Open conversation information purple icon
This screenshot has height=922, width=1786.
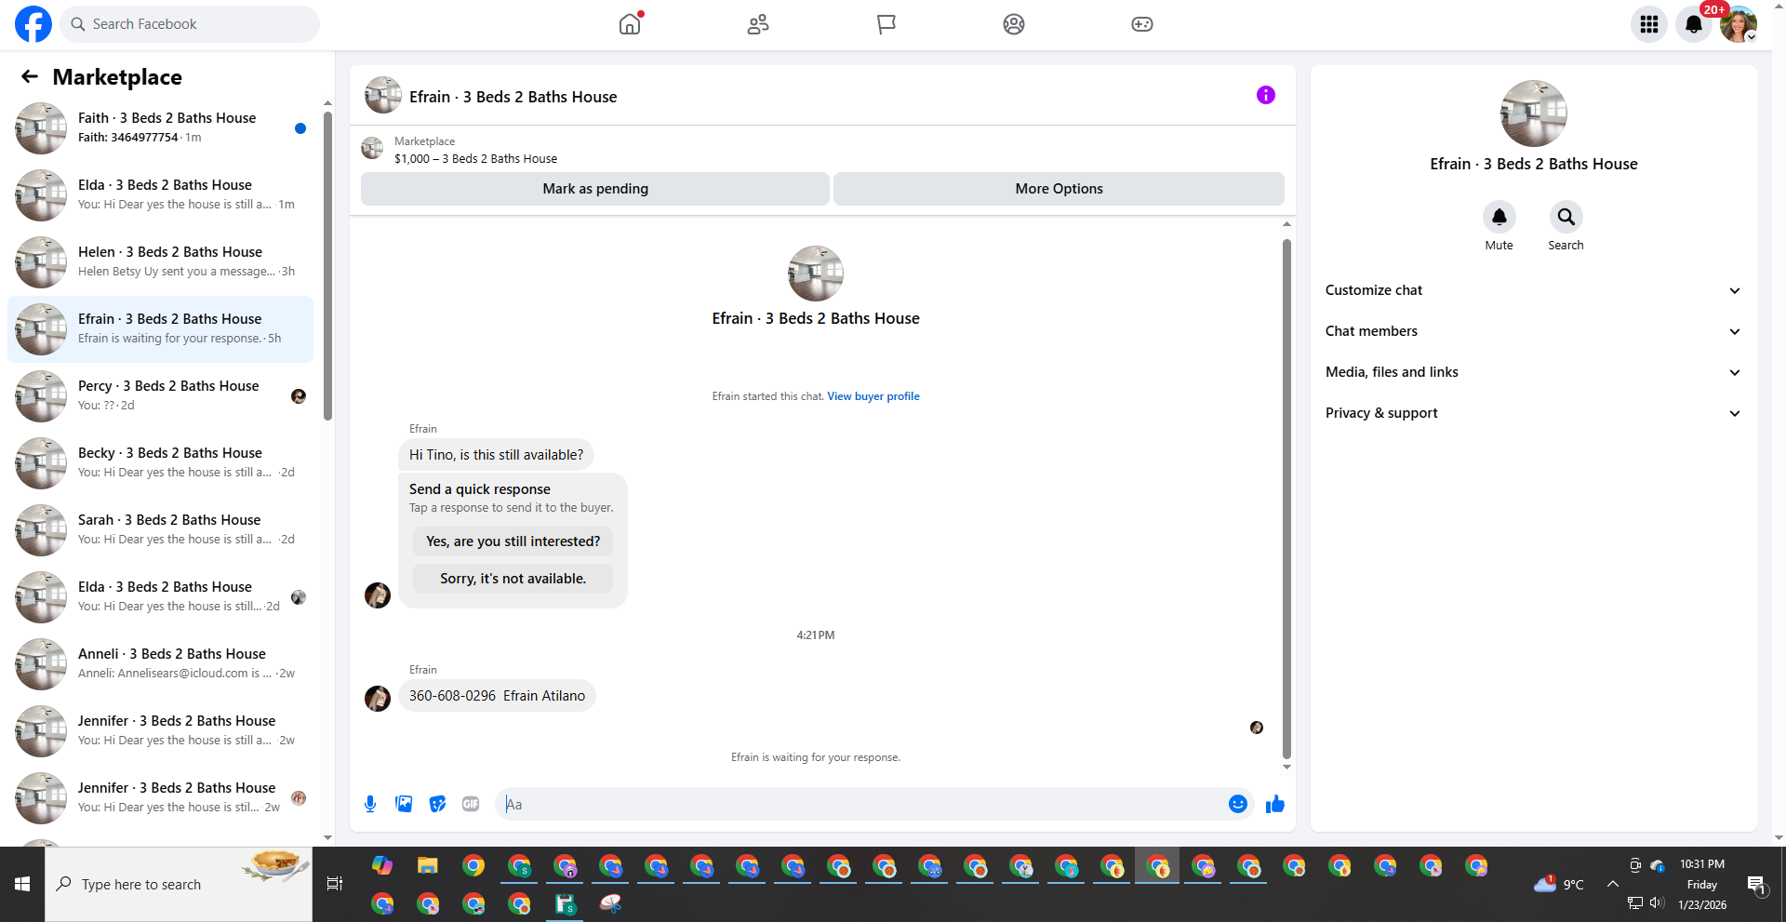(1265, 95)
